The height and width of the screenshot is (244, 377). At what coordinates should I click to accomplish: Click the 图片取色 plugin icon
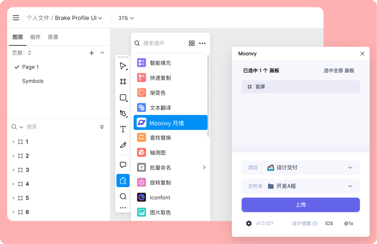[x=141, y=212]
